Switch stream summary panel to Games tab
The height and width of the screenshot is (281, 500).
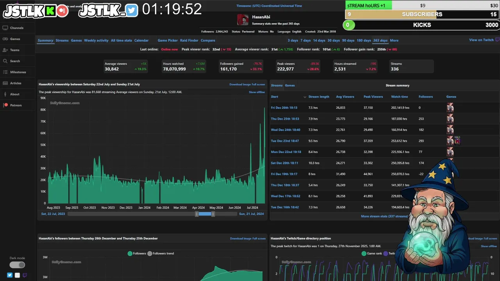click(x=290, y=85)
